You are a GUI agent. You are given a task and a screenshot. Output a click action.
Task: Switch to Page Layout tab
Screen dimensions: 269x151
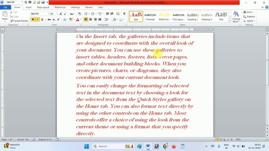pyautogui.click(x=43, y=7)
